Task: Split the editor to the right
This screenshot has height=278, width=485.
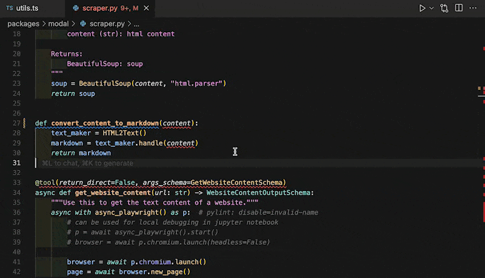Action: [x=459, y=8]
